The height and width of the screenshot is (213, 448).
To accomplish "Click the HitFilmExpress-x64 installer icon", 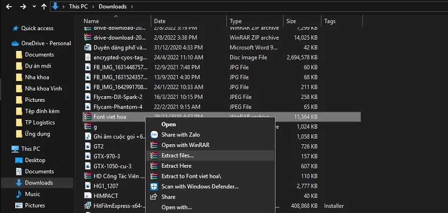I will pos(88,206).
